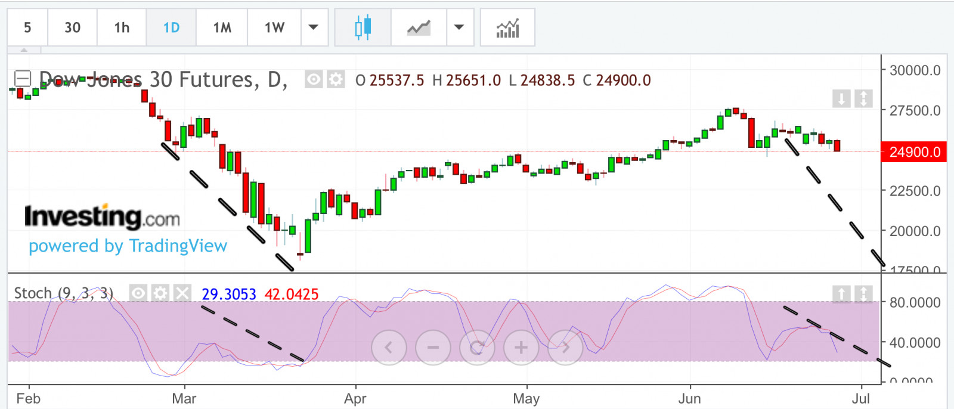
Task: Hide Dow Jones series with eye icon
Action: tap(314, 79)
